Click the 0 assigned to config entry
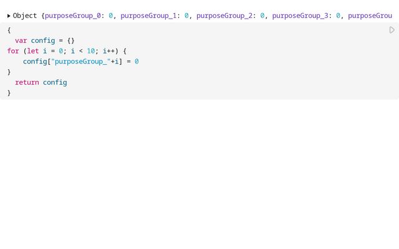The height and width of the screenshot is (249, 399). click(x=137, y=62)
